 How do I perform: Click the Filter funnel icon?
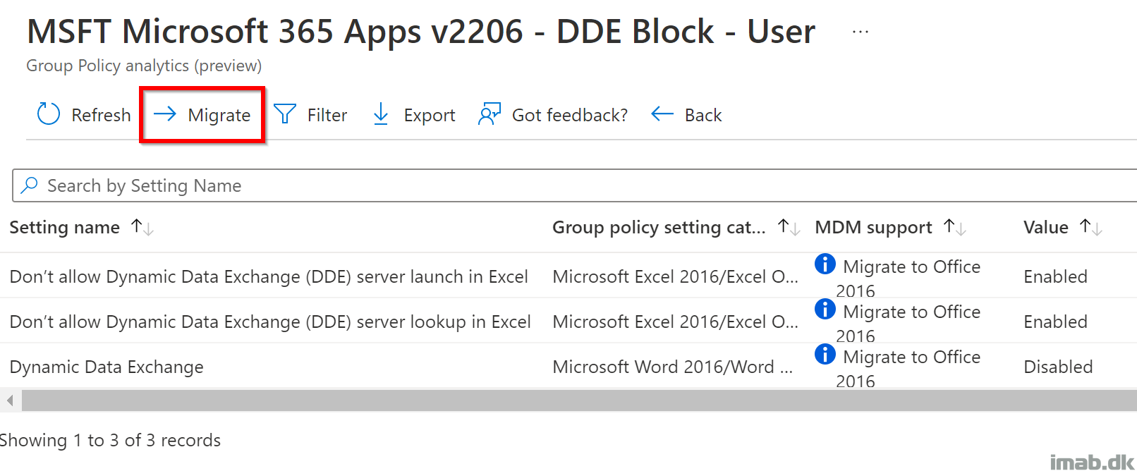pos(285,114)
